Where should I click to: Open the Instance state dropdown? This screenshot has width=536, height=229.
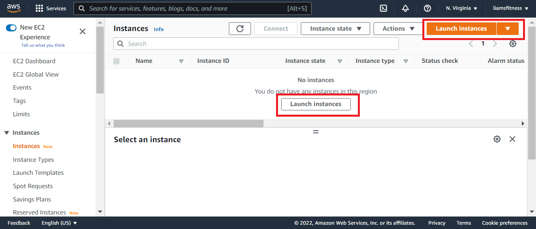tap(335, 29)
